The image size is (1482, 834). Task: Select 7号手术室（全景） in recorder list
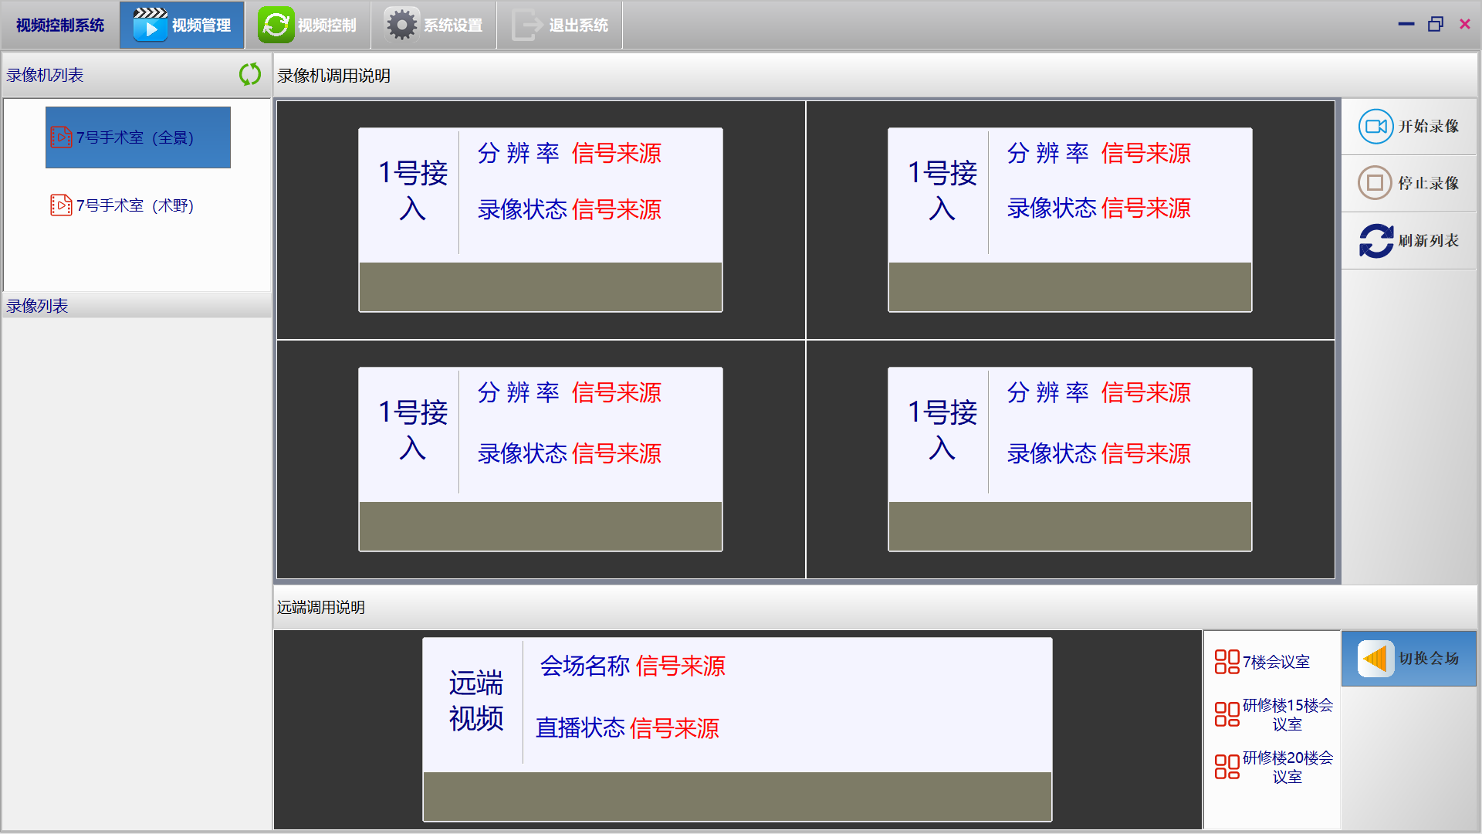(x=137, y=137)
